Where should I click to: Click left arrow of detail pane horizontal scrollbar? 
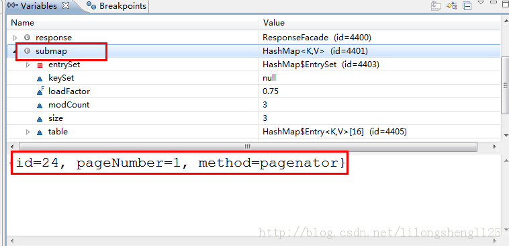(12, 241)
